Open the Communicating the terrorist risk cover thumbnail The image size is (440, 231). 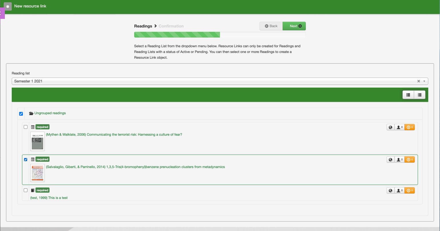click(37, 141)
